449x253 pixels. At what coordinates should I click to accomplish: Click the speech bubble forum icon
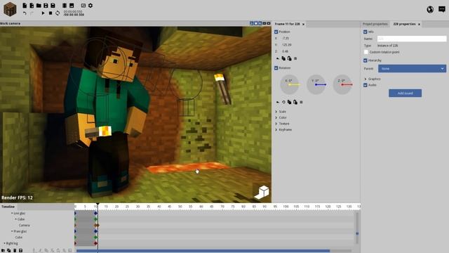[442, 9]
